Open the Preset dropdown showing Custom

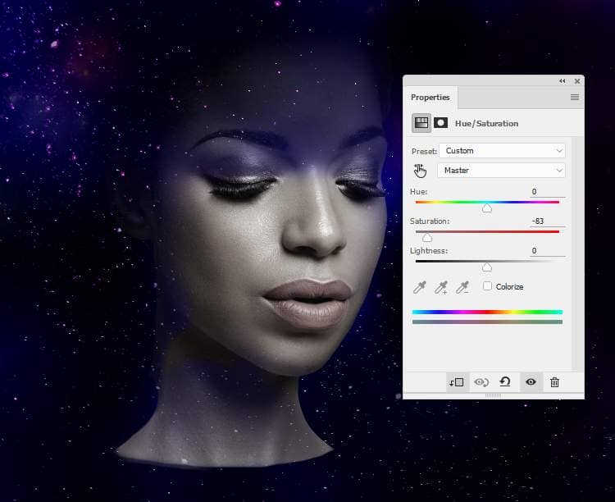[502, 151]
